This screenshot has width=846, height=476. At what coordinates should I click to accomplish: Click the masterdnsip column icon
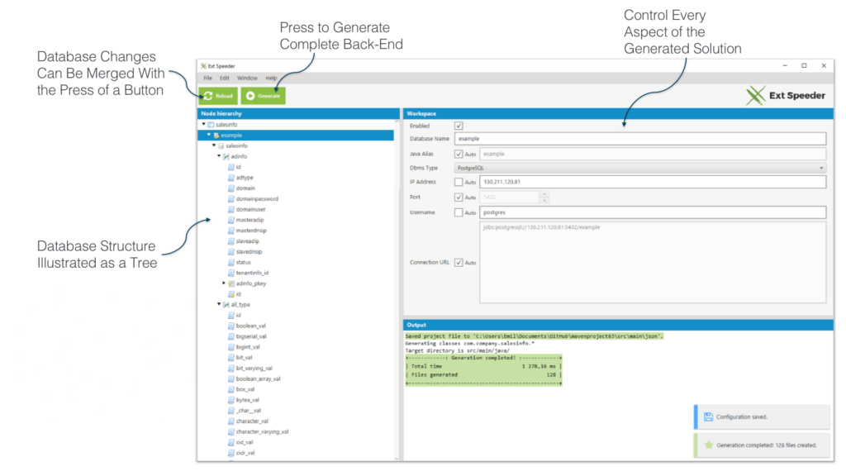[x=231, y=230]
